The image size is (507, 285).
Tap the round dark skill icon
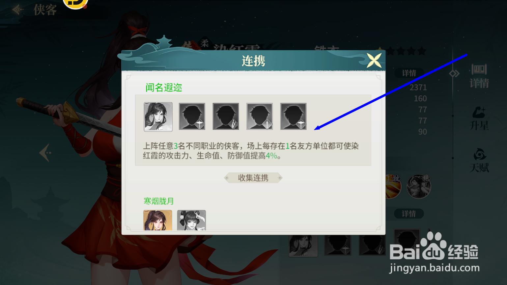(x=419, y=187)
